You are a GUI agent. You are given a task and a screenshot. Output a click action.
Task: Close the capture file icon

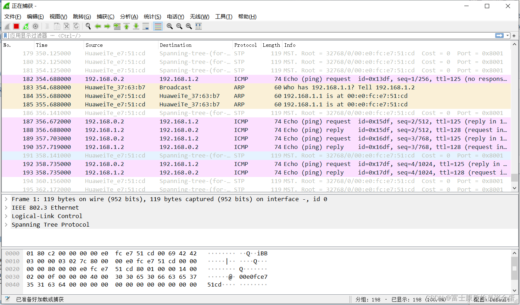tap(66, 26)
